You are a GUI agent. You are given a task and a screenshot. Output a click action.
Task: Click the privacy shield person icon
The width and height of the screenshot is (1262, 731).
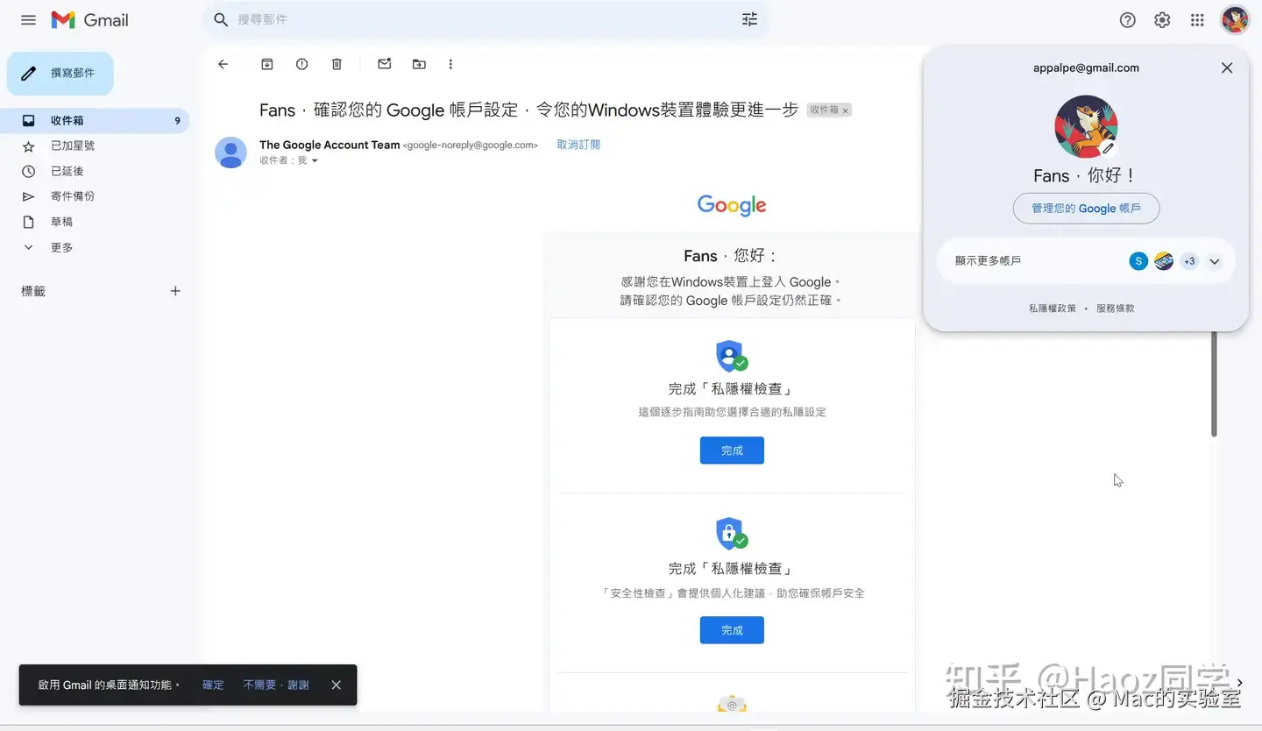coord(732,356)
